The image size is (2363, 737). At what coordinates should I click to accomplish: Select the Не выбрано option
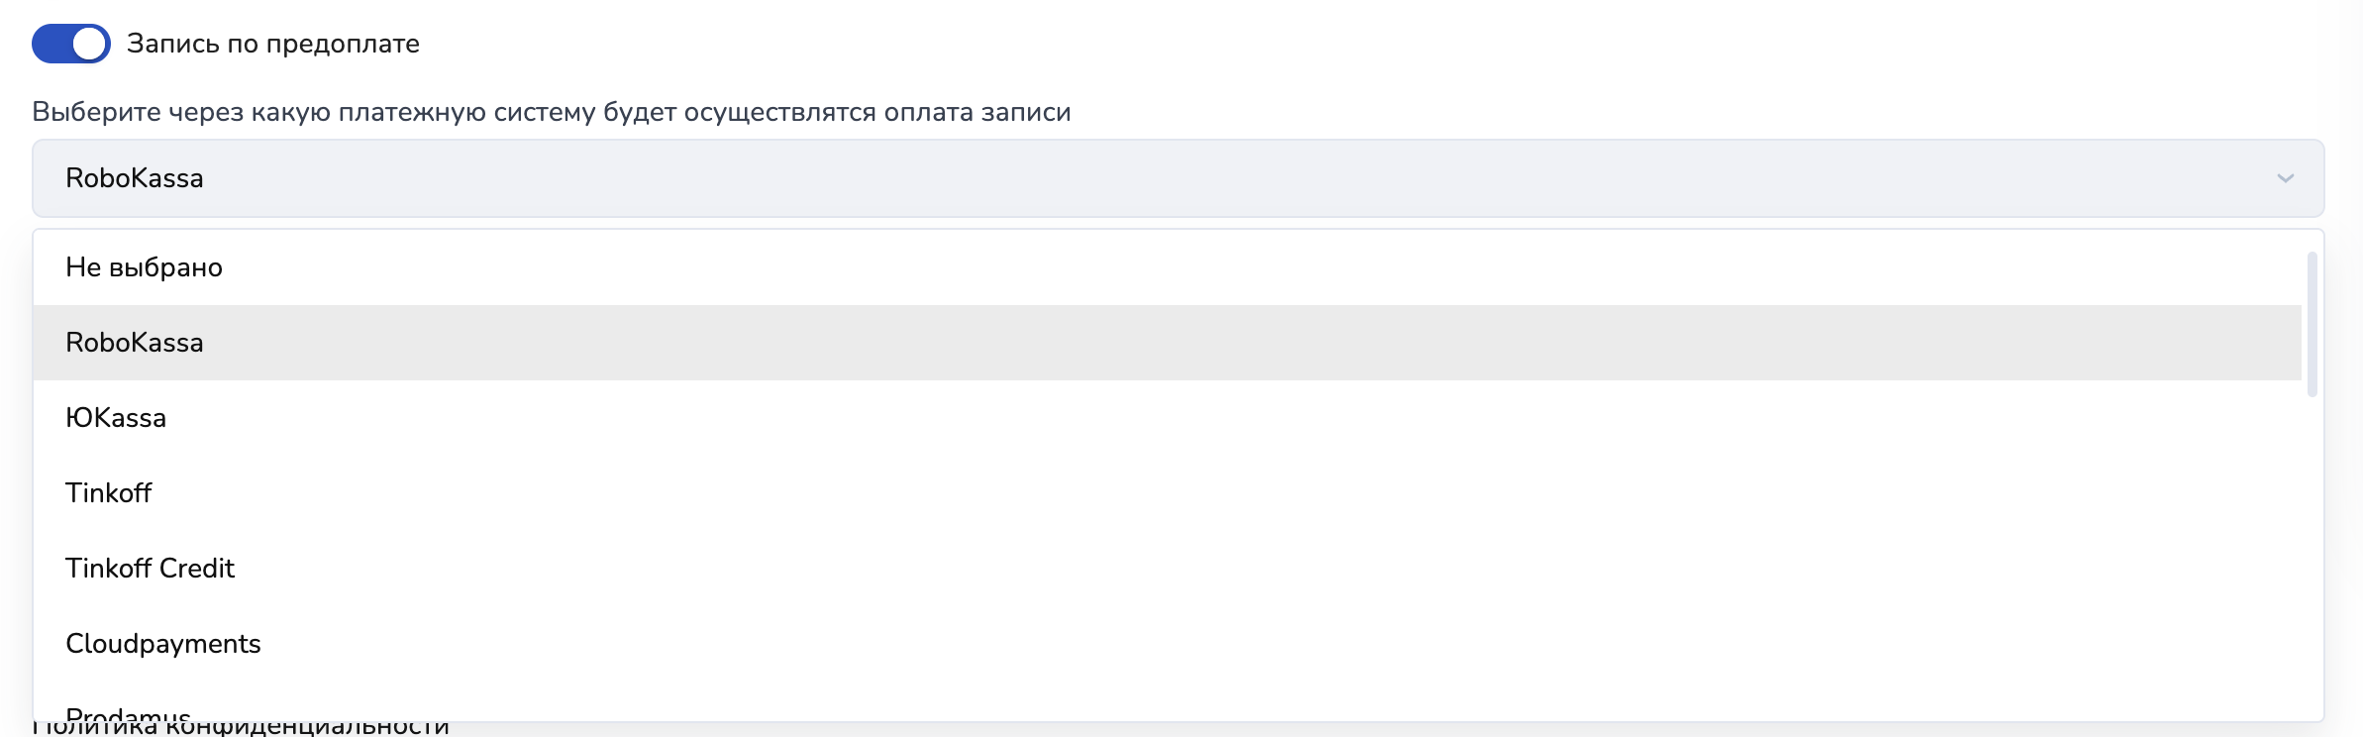click(x=145, y=267)
